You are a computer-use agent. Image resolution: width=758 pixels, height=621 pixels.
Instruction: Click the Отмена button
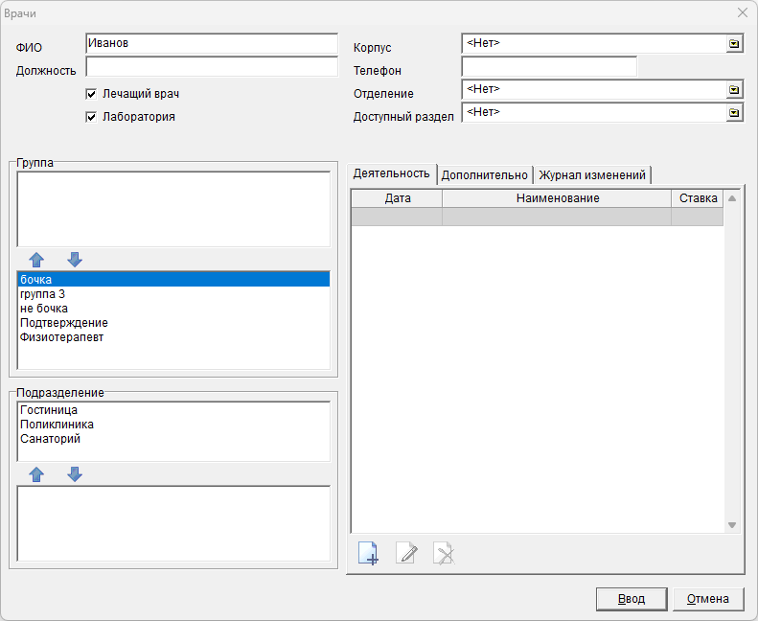pyautogui.click(x=708, y=599)
